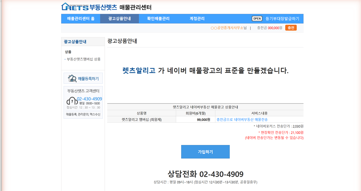Image resolution: width=361 pixels, height=191 pixels.
Task: Open 매물관리센터 홈 tab
Action: coord(81,19)
